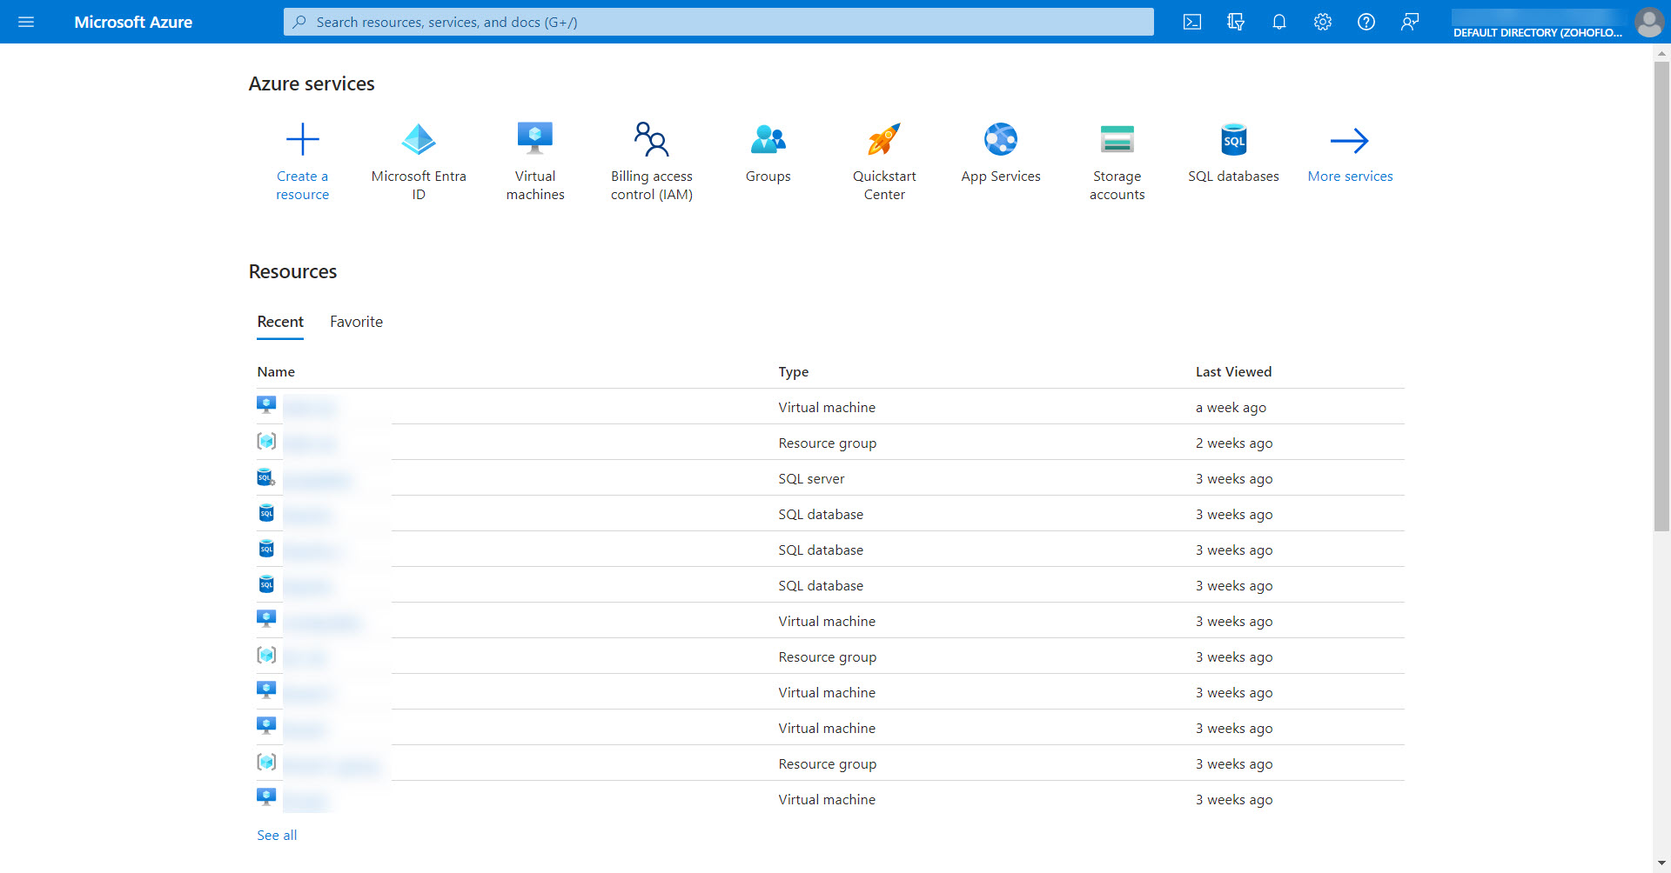Select the Recent resources tab
1671x873 pixels.
[x=280, y=322]
